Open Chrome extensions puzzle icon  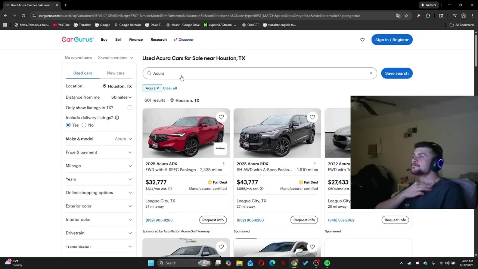pos(428,16)
